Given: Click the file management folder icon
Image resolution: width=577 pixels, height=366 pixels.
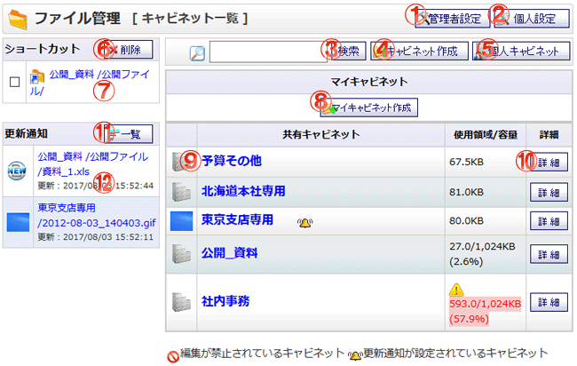Looking at the screenshot, I should tap(18, 20).
